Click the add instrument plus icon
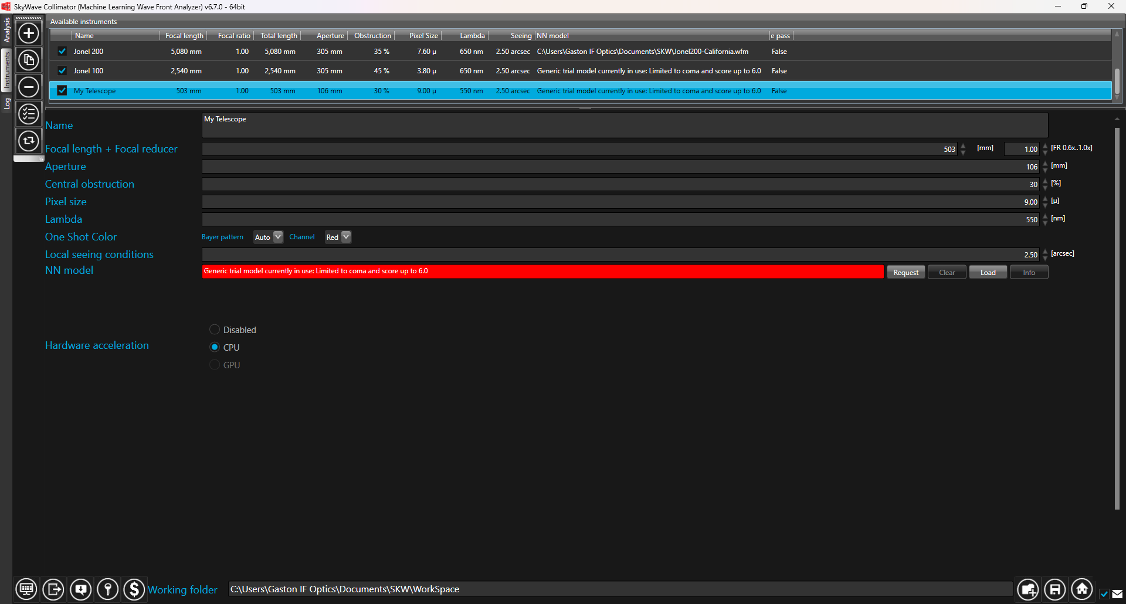This screenshot has width=1126, height=604. (x=28, y=33)
